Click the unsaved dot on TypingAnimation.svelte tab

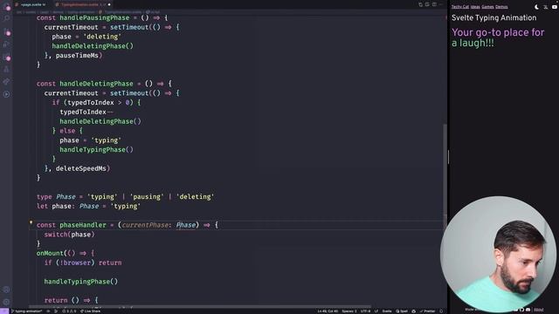coord(109,4)
